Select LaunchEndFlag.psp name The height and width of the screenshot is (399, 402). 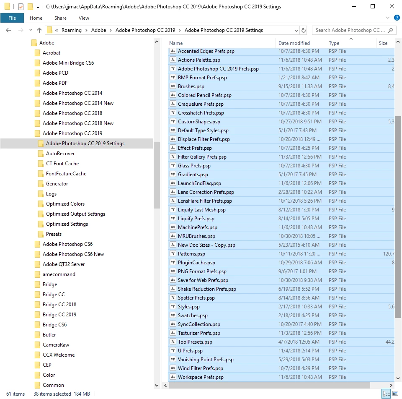coord(199,183)
